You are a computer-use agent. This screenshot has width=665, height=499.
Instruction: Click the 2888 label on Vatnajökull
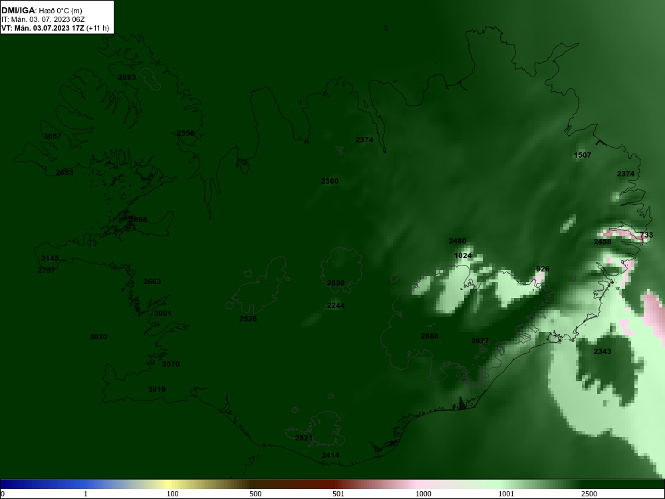coord(430,337)
